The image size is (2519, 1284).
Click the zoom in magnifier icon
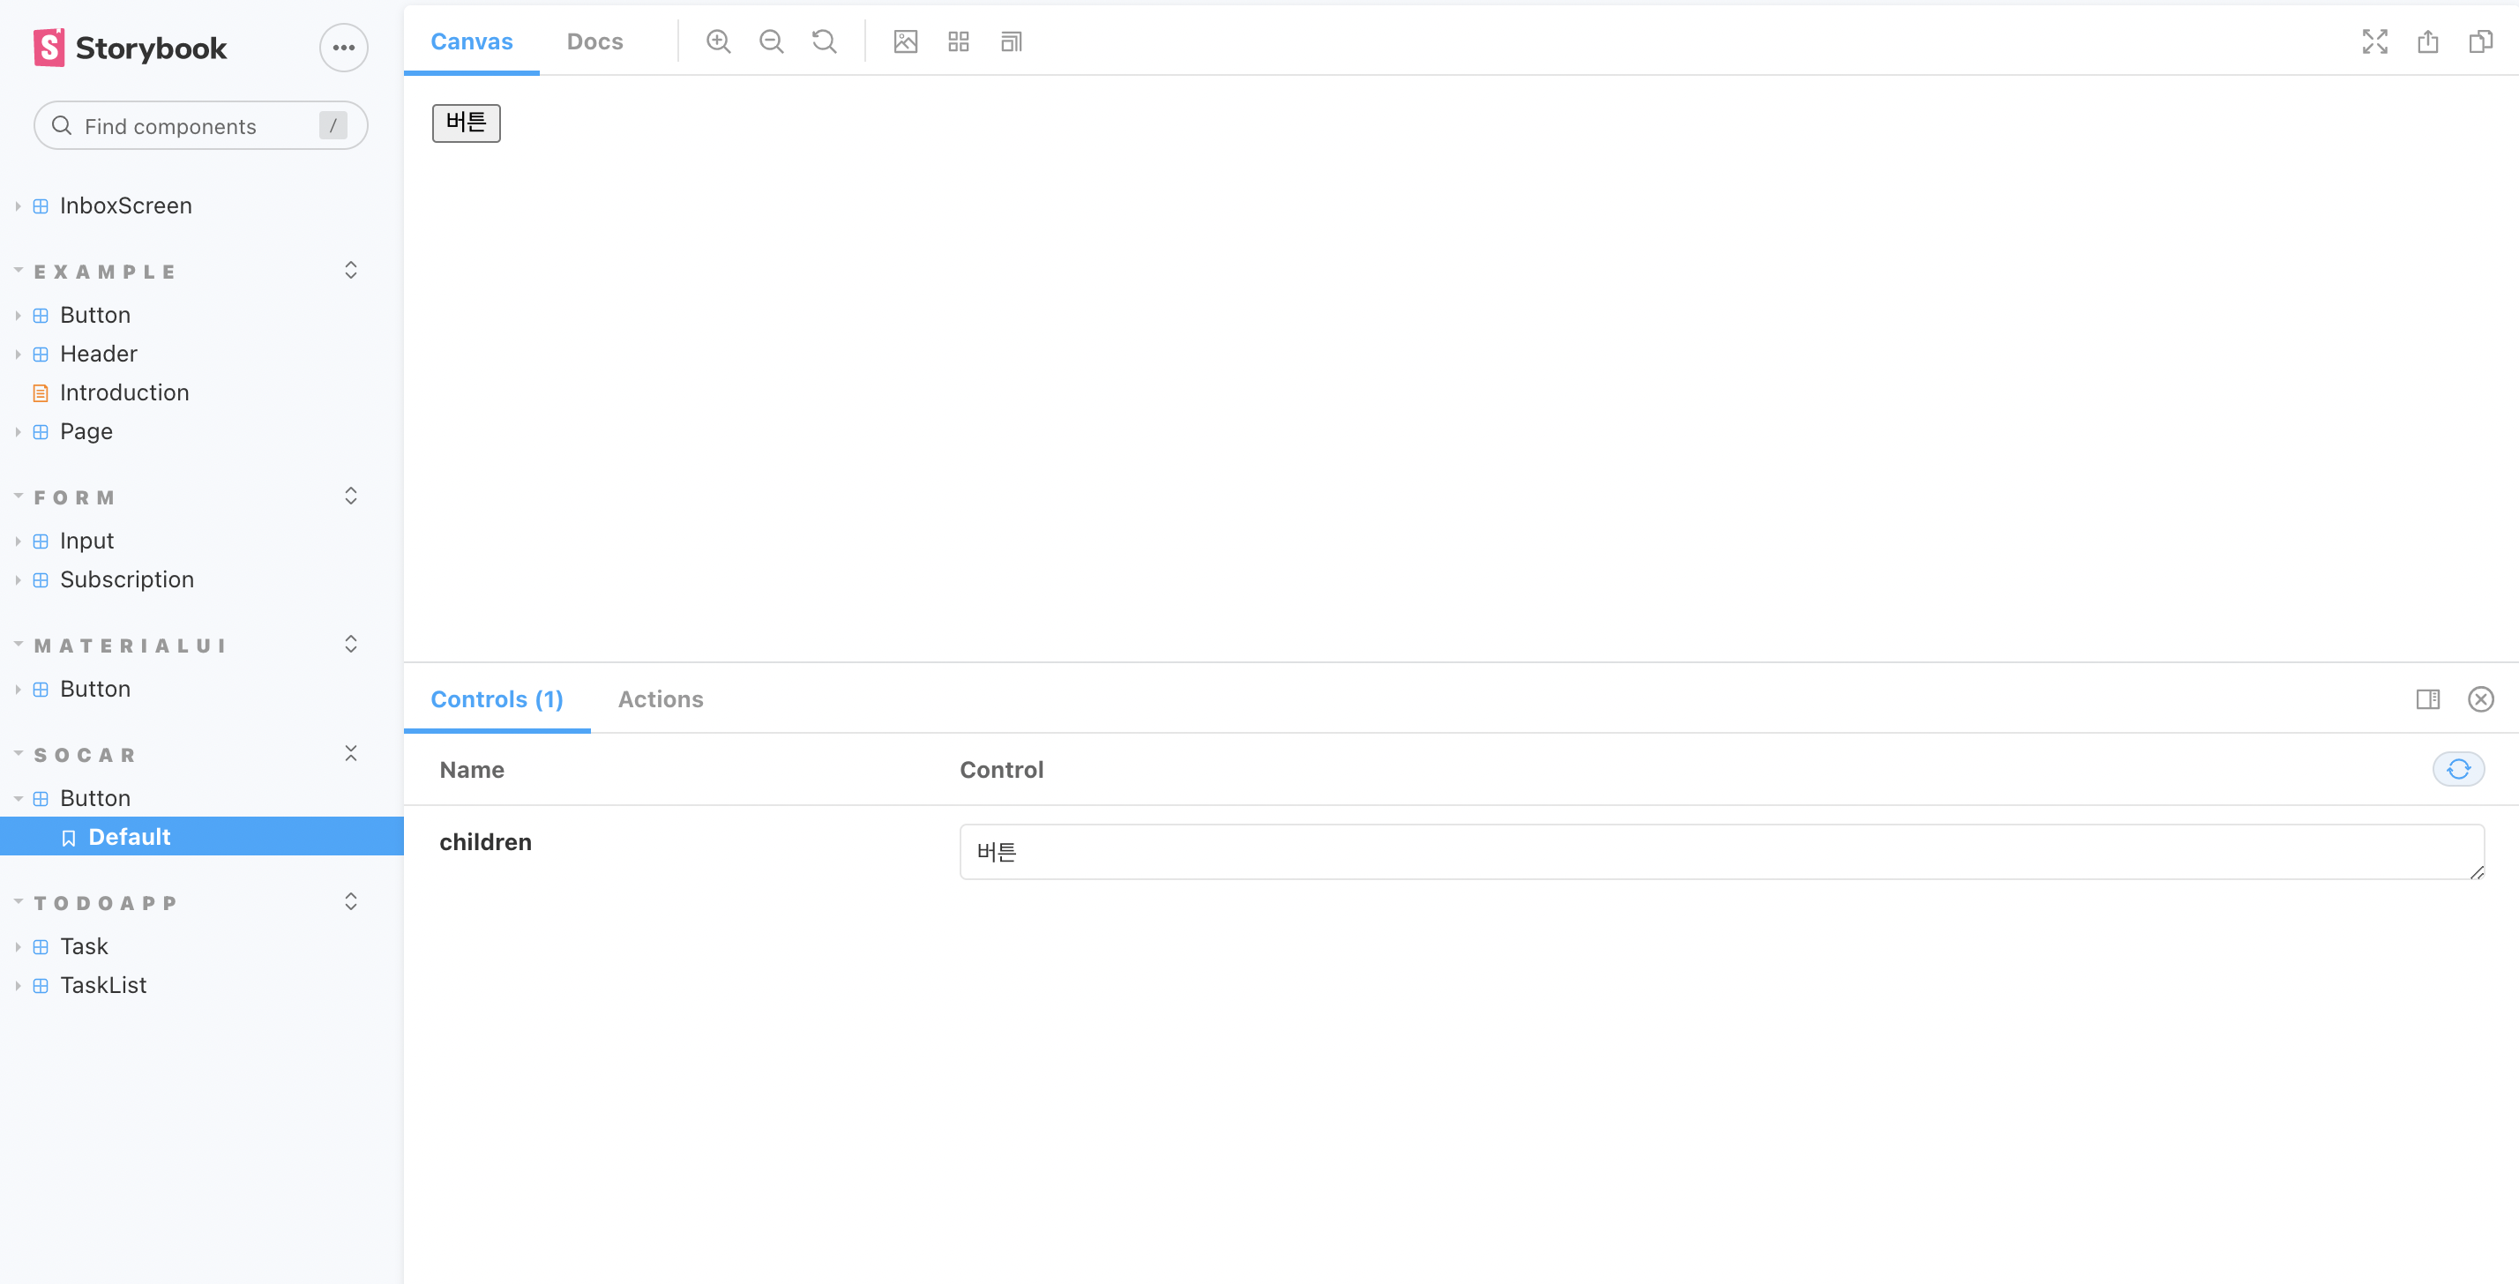[x=719, y=41]
